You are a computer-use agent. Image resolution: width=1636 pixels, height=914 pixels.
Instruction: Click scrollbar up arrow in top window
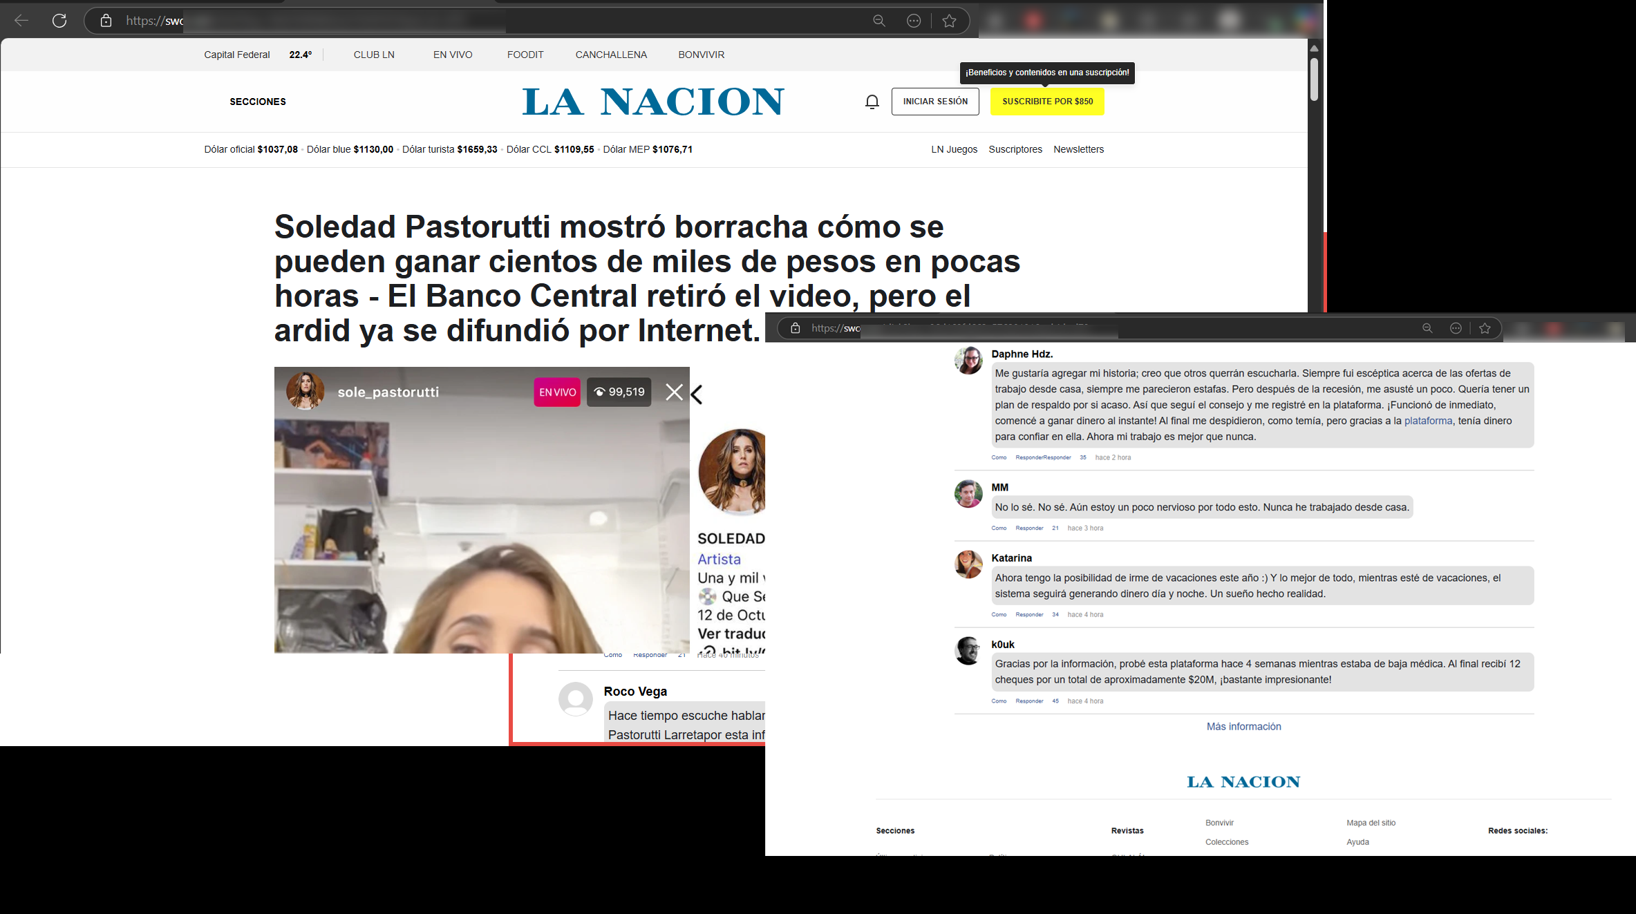1314,48
